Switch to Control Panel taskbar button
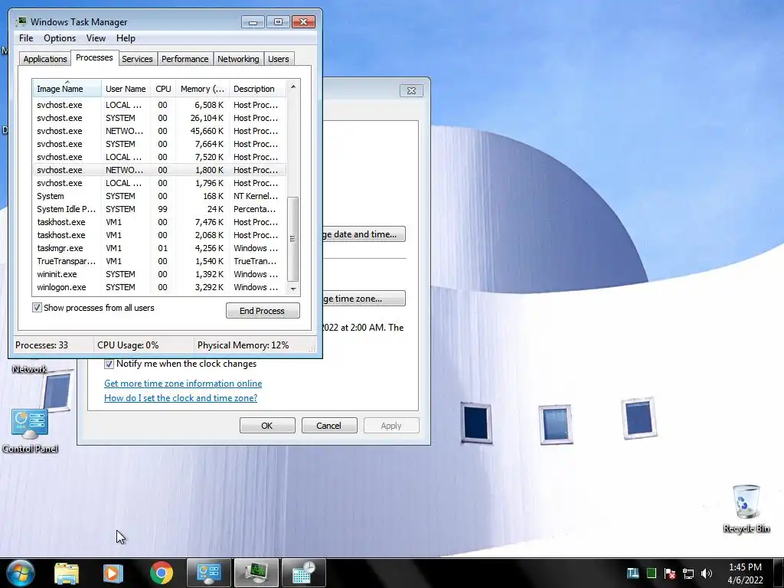 click(x=208, y=573)
